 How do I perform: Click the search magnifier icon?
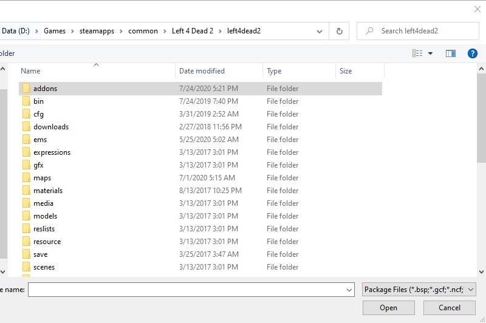(x=369, y=31)
